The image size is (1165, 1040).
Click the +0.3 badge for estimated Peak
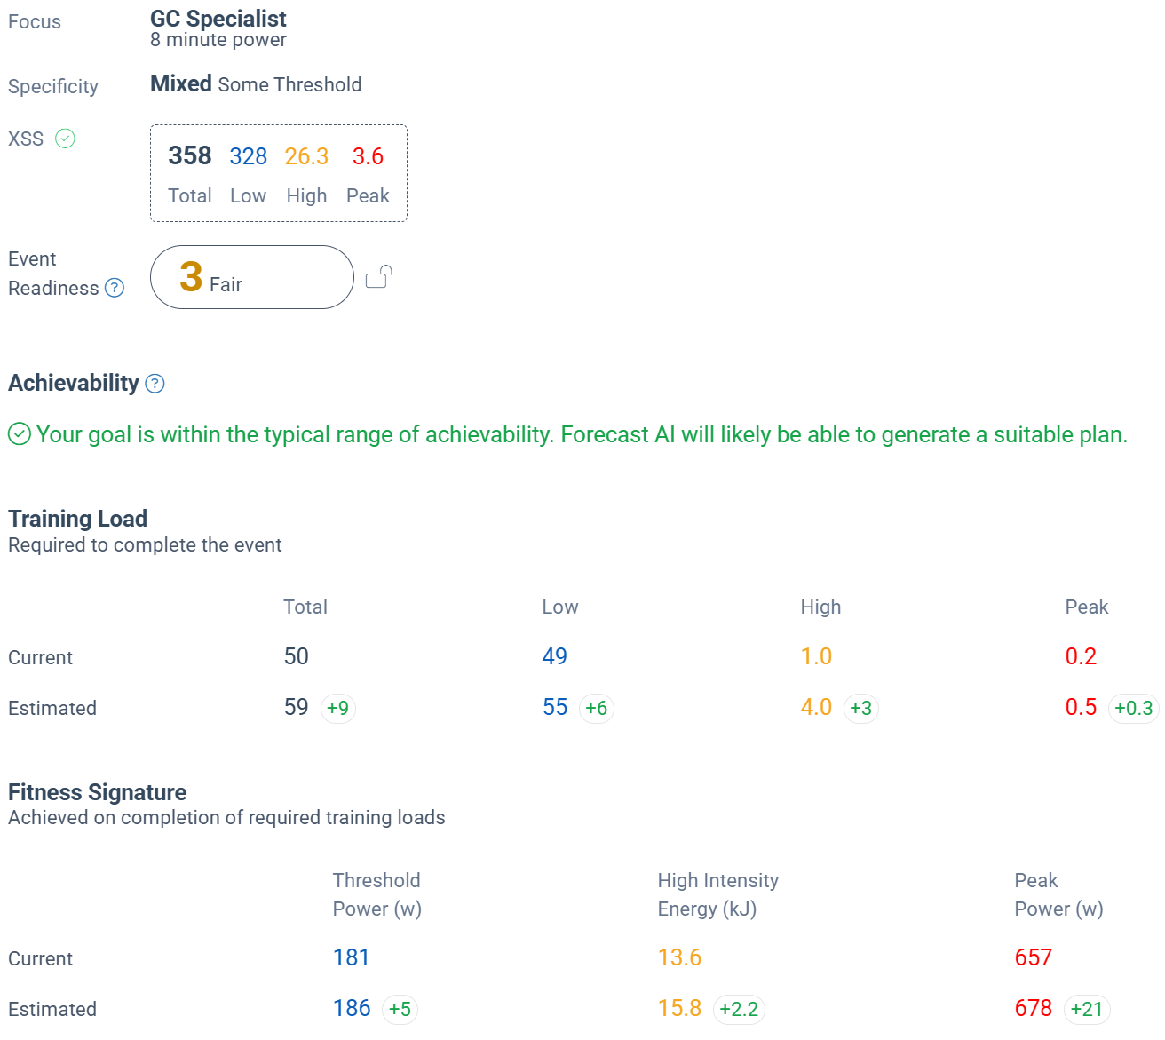coord(1133,708)
